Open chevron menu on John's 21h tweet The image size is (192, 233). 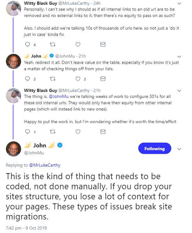179,57
